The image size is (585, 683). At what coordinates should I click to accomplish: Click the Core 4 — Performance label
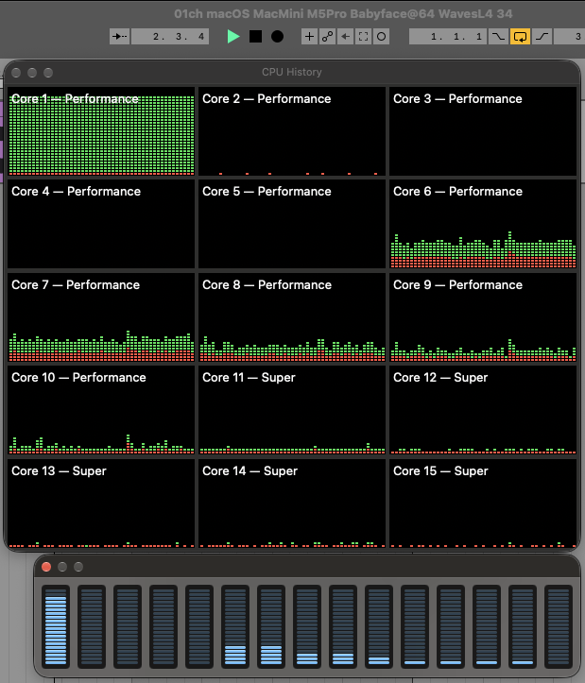click(x=76, y=192)
